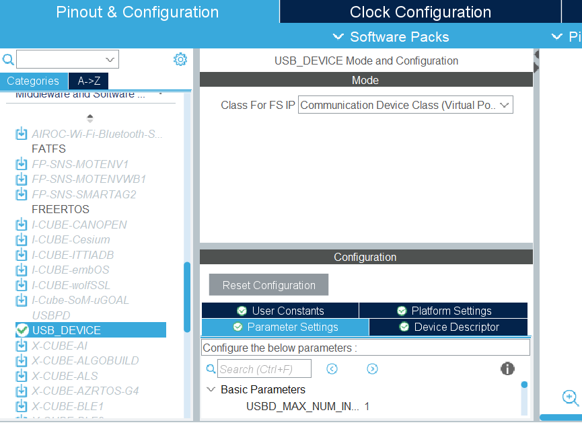Click the blue scrollbar in the parameters list

pos(524,384)
